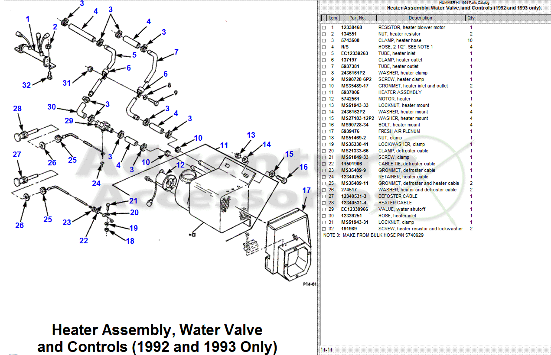
Task: Click diagram callout 28 heater cable
Action: [x=17, y=109]
